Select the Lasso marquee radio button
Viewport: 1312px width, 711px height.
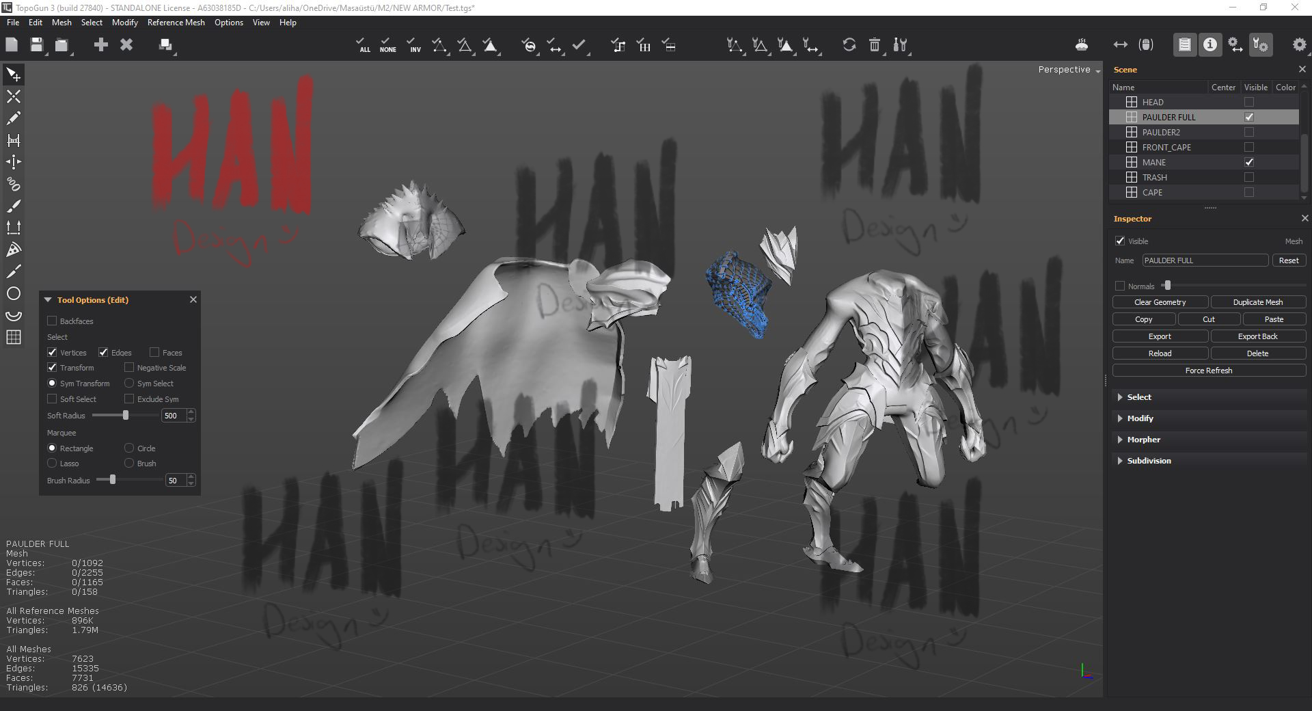coord(52,463)
